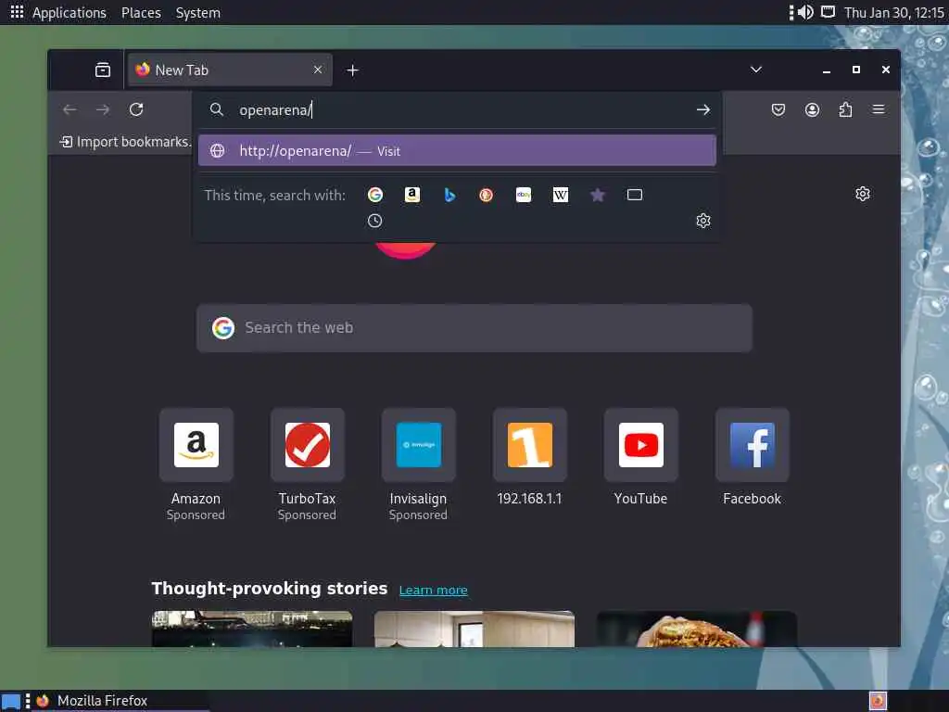The height and width of the screenshot is (712, 949).
Task: Click Thought-provoking stories heading
Action: tap(270, 589)
